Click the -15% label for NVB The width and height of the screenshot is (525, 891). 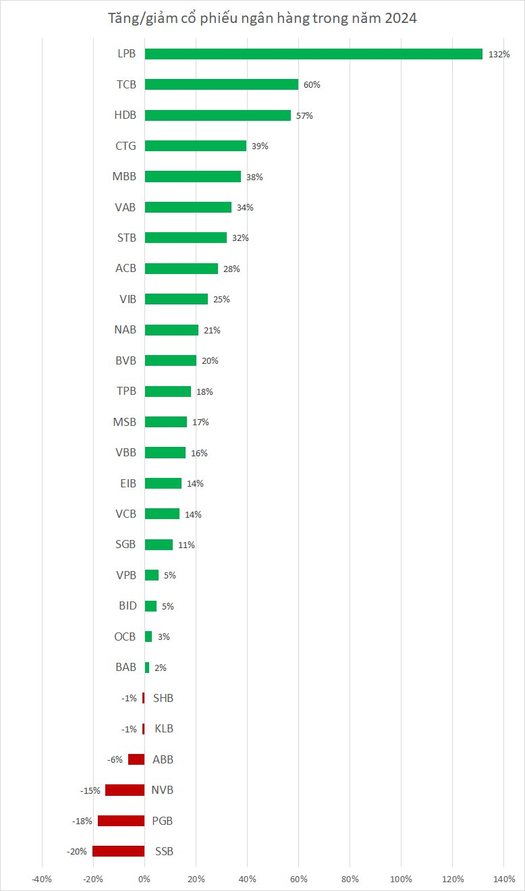[90, 790]
